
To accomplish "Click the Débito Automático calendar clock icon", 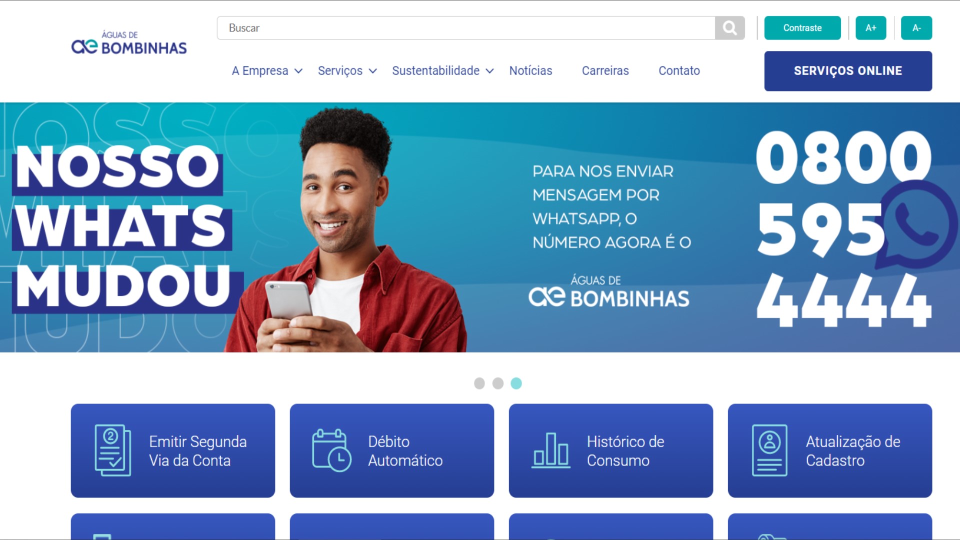I will (331, 450).
